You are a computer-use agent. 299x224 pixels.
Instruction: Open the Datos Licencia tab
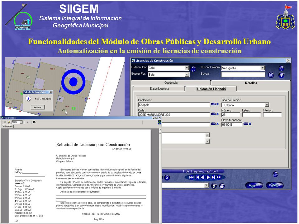coord(159,89)
